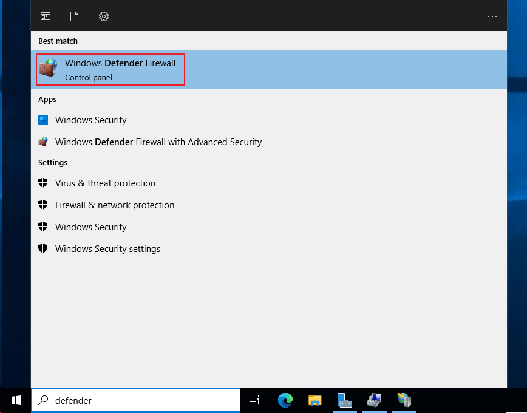Open File Explorer from the taskbar
This screenshot has height=413, width=527.
tap(315, 400)
